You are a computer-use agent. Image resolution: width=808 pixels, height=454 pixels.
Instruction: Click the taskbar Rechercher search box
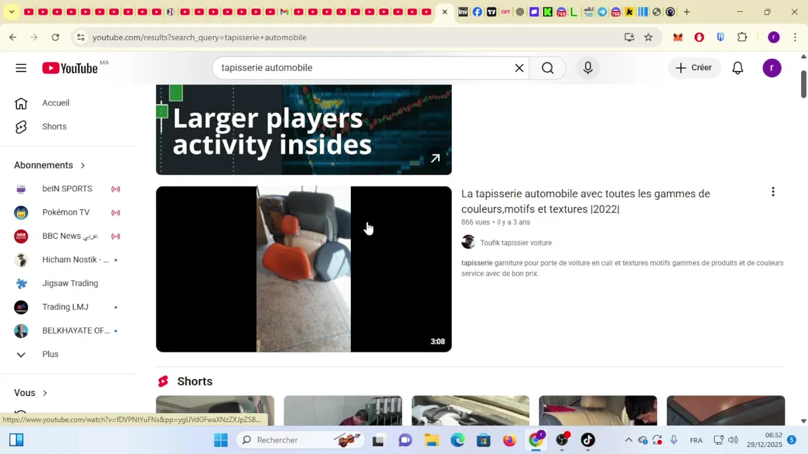point(300,440)
